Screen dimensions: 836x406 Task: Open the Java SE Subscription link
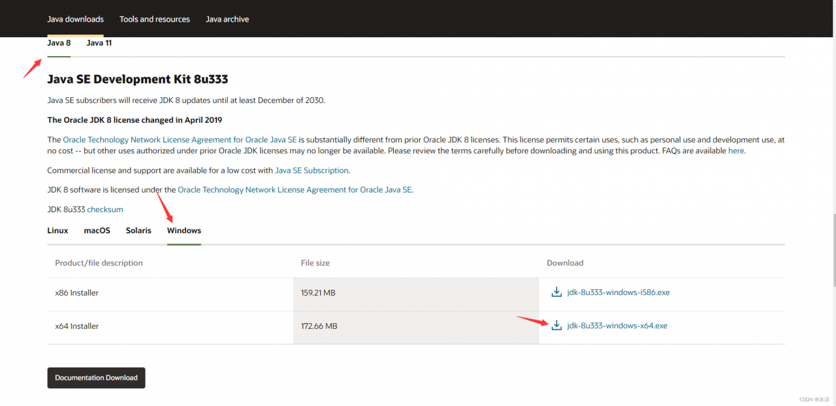[312, 170]
